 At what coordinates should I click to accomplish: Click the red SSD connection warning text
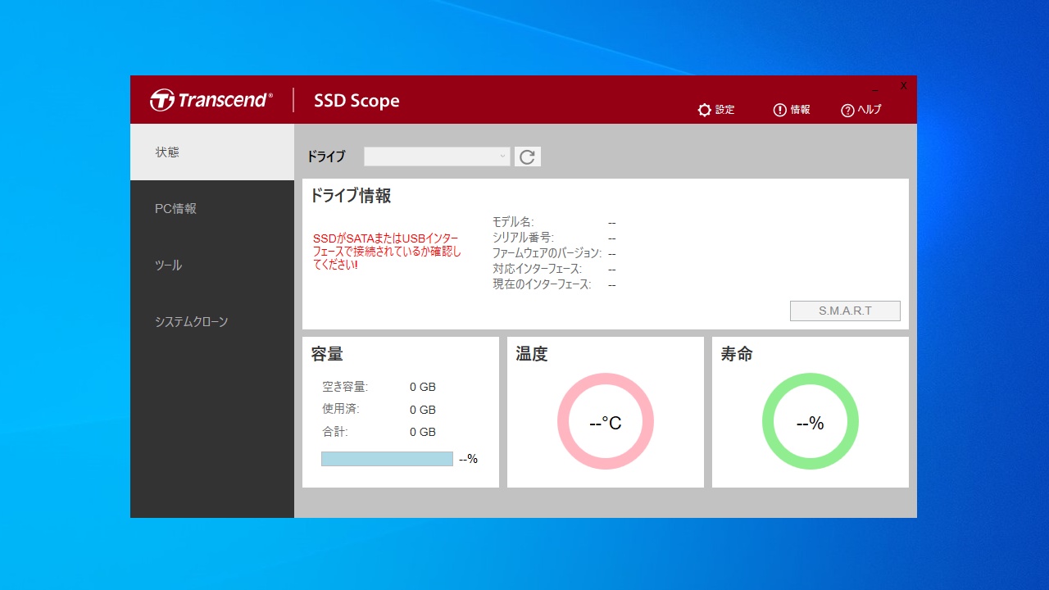(387, 252)
